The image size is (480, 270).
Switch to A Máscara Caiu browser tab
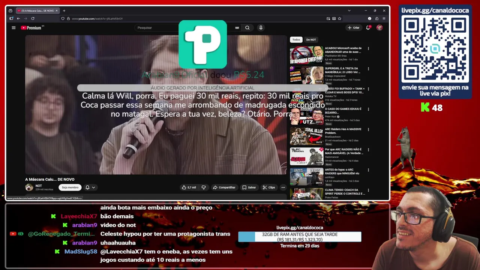coord(37,10)
